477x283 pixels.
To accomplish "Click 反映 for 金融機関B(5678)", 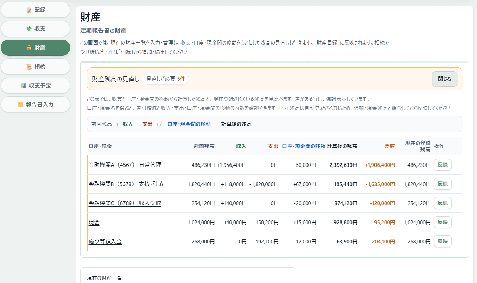I will click(x=443, y=184).
